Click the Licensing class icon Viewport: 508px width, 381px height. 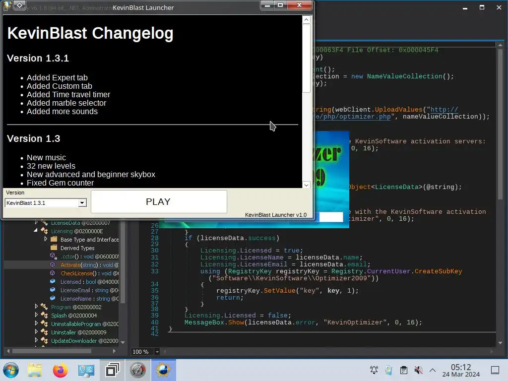pyautogui.click(x=44, y=231)
